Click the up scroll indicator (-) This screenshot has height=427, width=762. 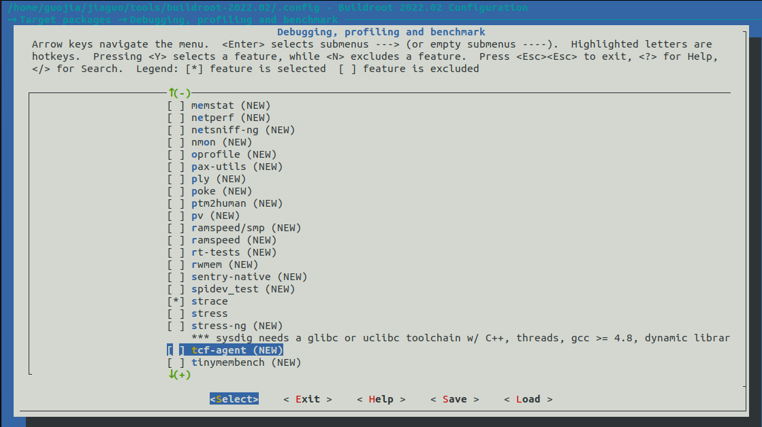click(x=178, y=92)
